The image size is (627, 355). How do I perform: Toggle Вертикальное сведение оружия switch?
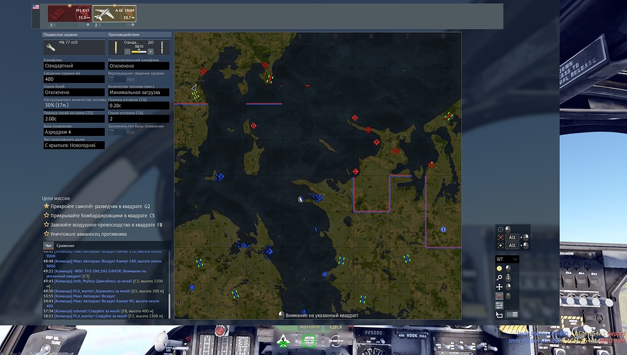click(x=117, y=79)
